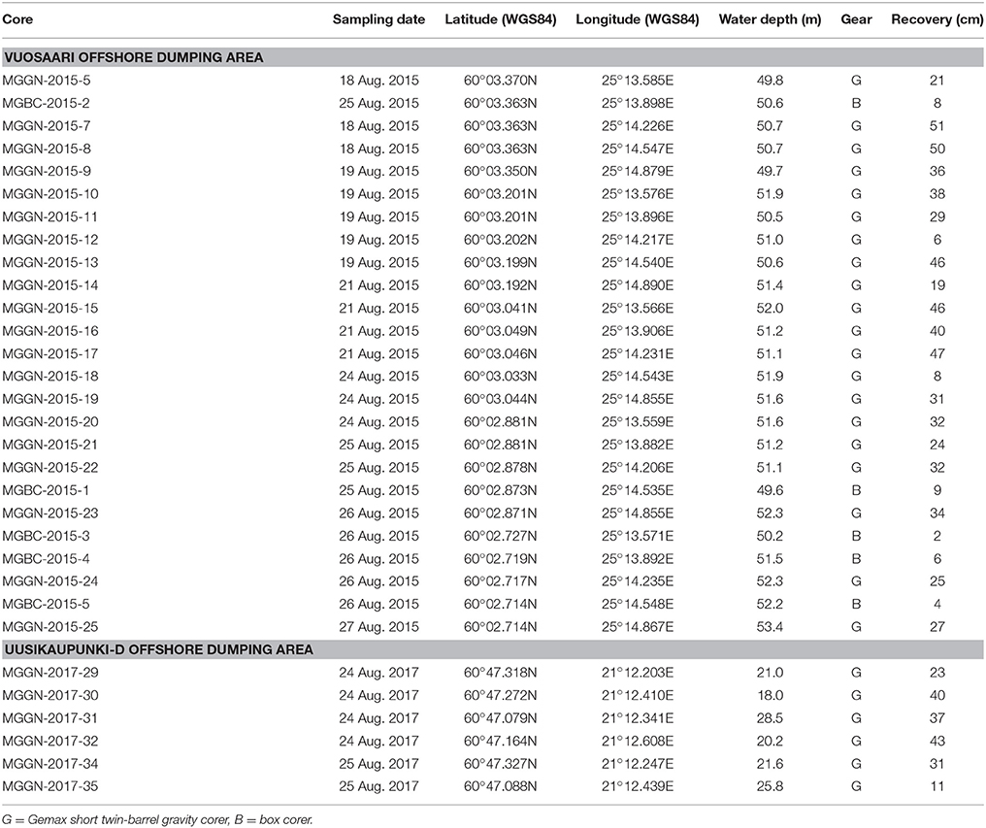
Task: Click the 'Latitude (WGS84)' column header
Action: pos(501,19)
